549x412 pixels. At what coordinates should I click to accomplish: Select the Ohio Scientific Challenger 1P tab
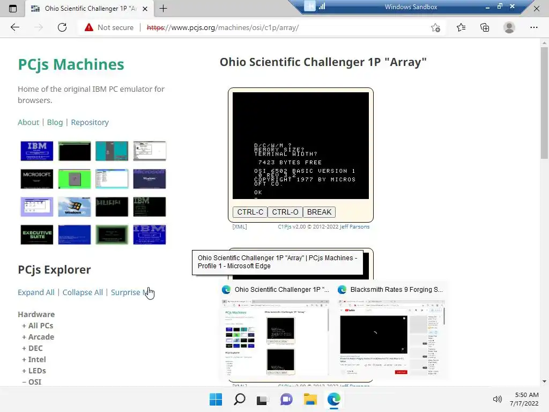coord(90,9)
